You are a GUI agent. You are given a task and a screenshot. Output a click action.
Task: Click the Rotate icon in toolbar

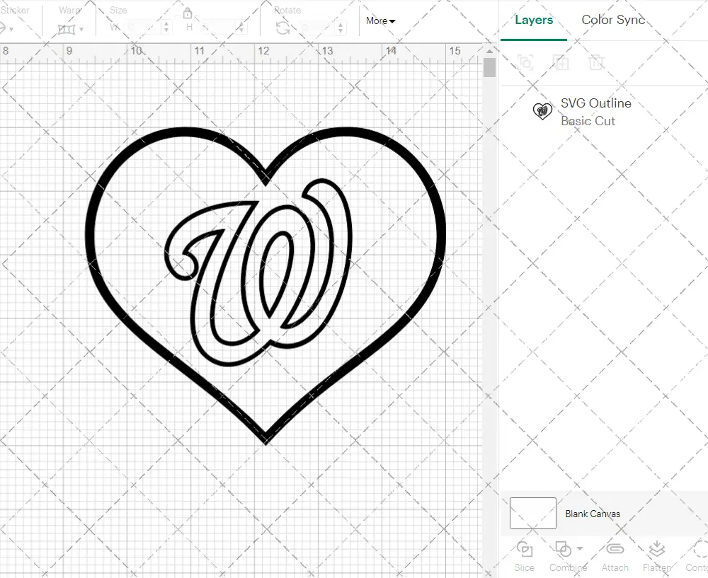click(x=282, y=28)
